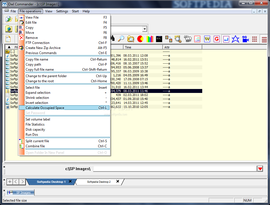Click the blue video camera icon

245,39
